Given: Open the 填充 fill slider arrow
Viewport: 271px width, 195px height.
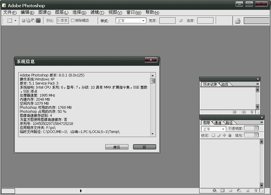Looking at the screenshot, I should (x=256, y=135).
